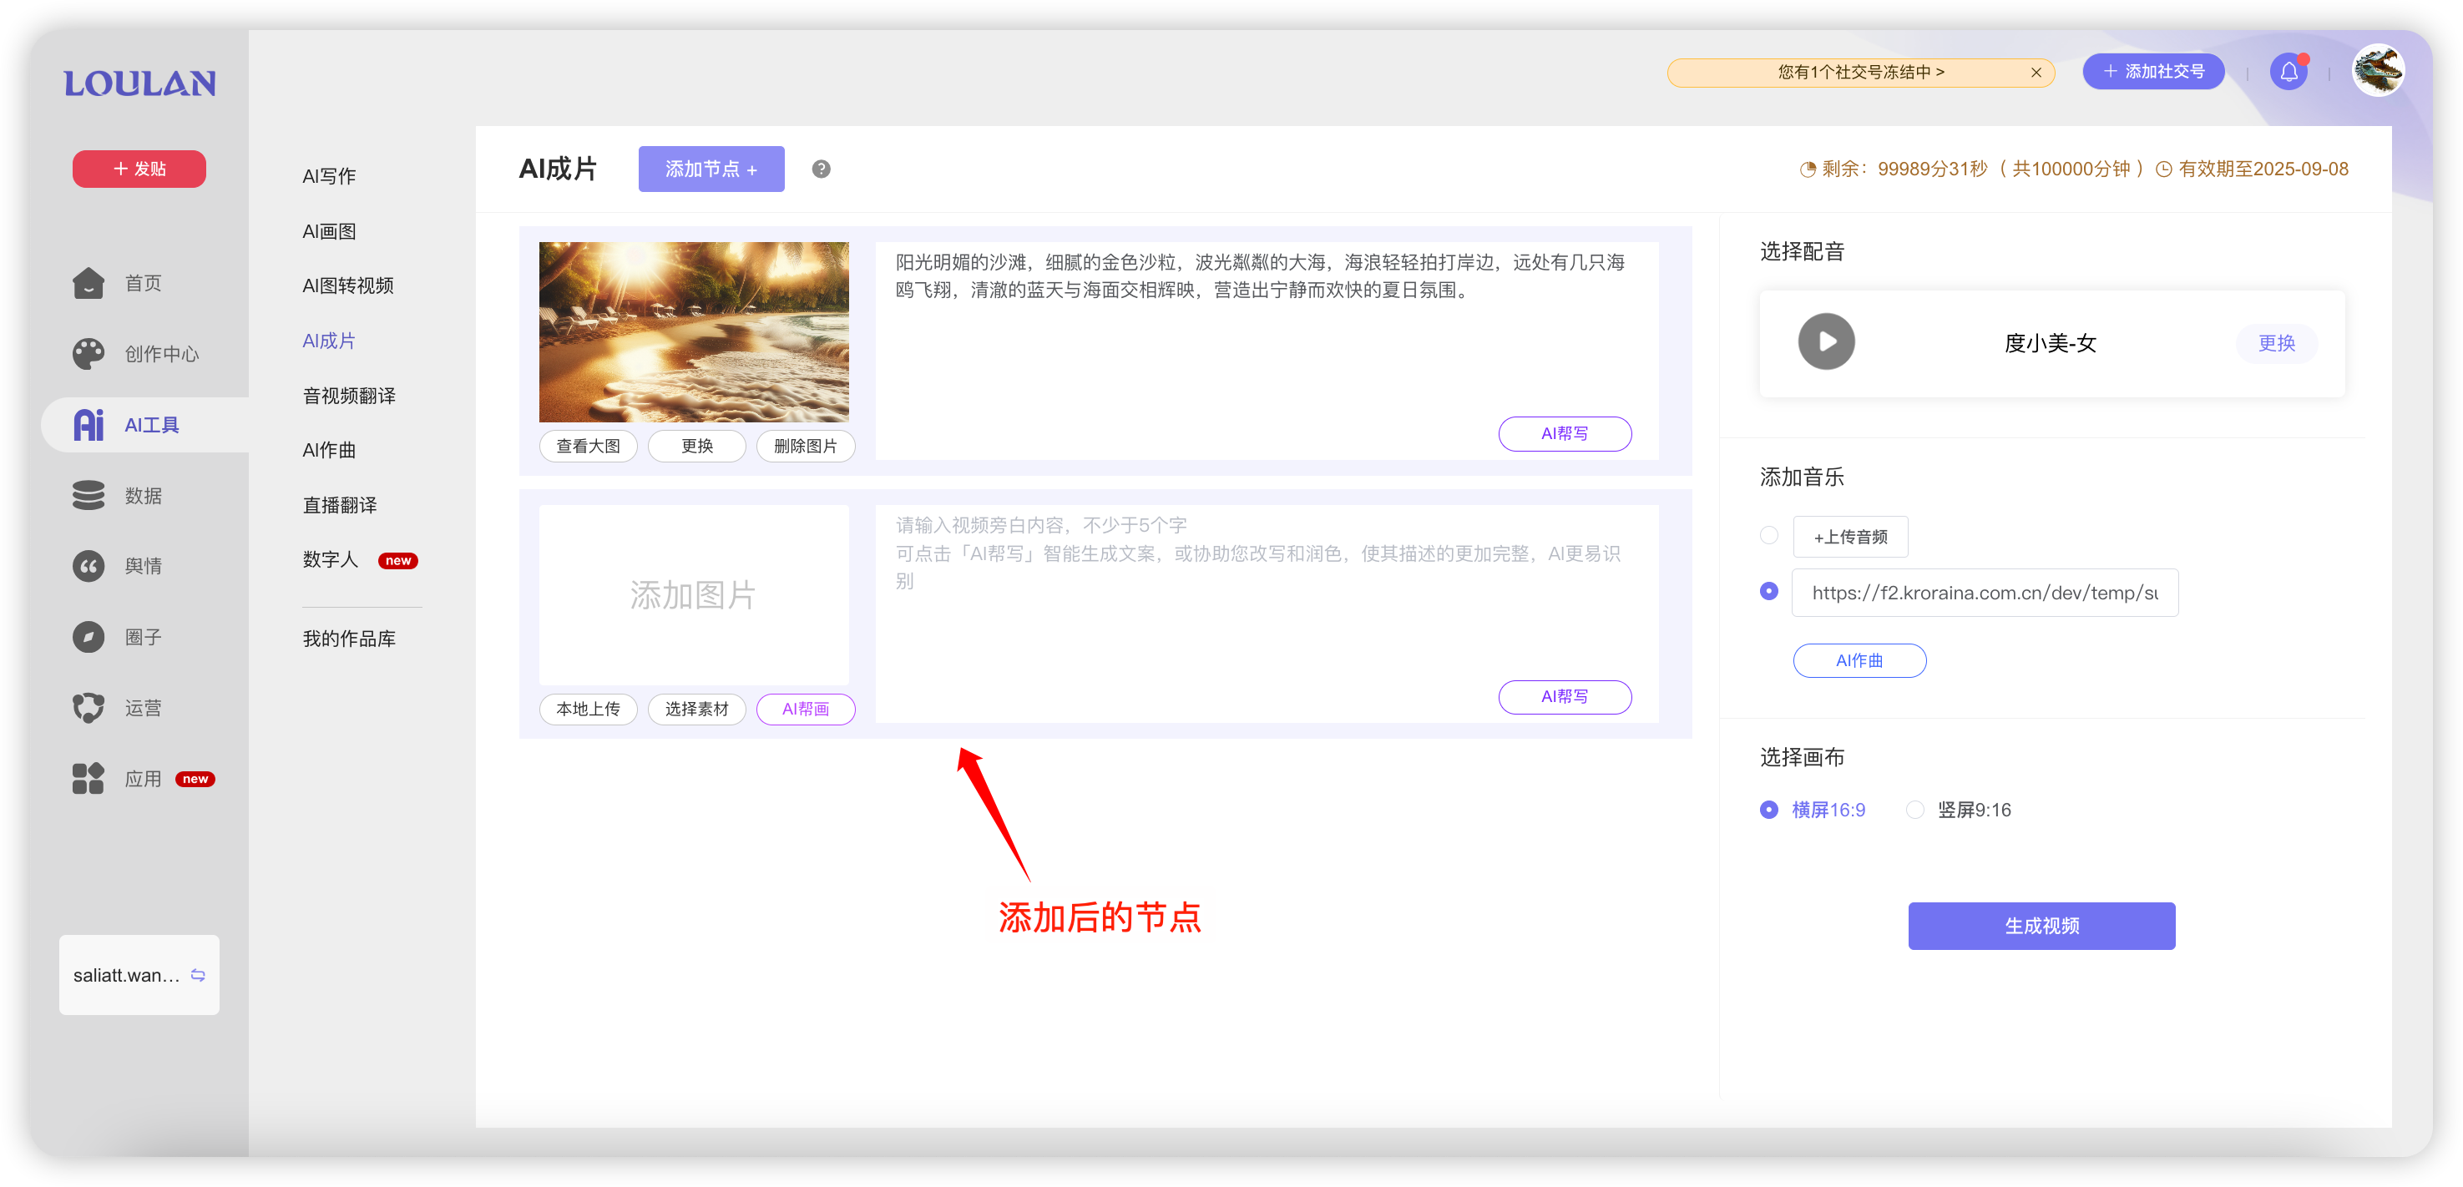This screenshot has height=1187, width=2463.
Task: Click 添加社交号 button
Action: click(2154, 72)
